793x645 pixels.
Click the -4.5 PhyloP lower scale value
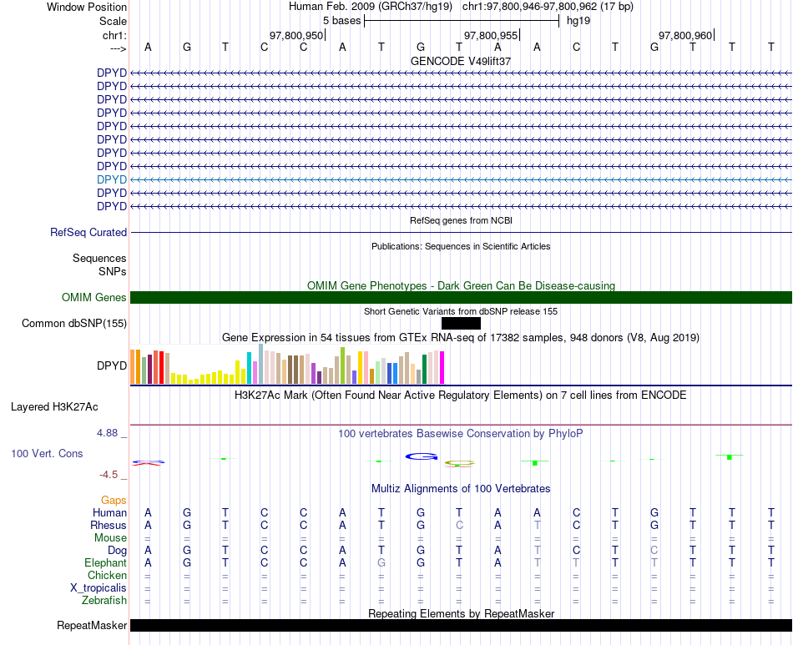(x=109, y=474)
